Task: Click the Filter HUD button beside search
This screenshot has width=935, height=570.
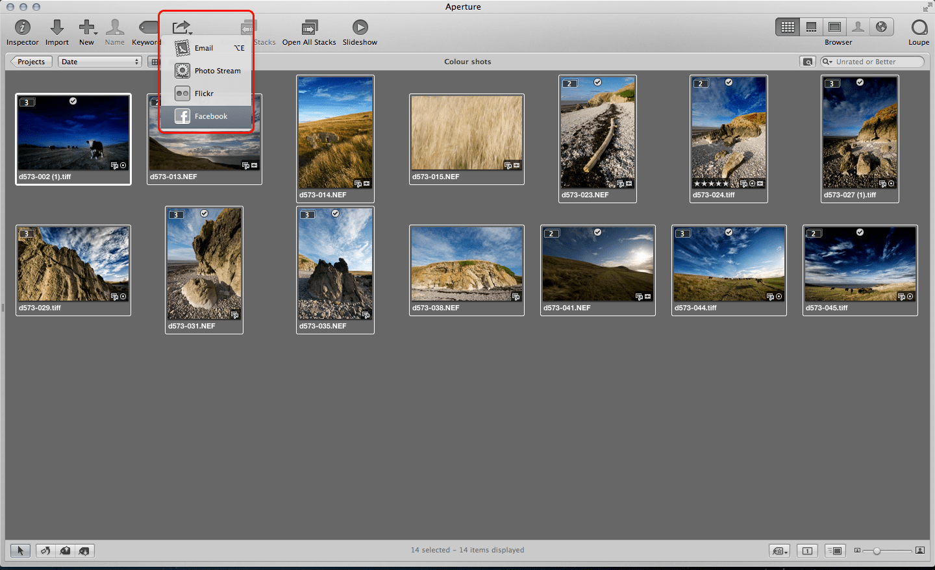Action: click(808, 62)
